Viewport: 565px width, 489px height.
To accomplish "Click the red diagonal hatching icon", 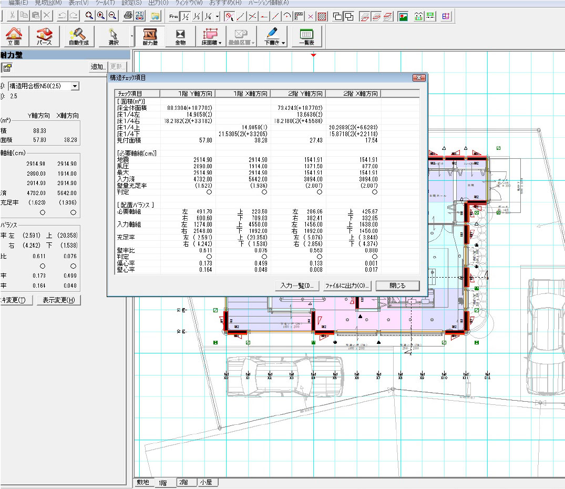I will pyautogui.click(x=322, y=16).
